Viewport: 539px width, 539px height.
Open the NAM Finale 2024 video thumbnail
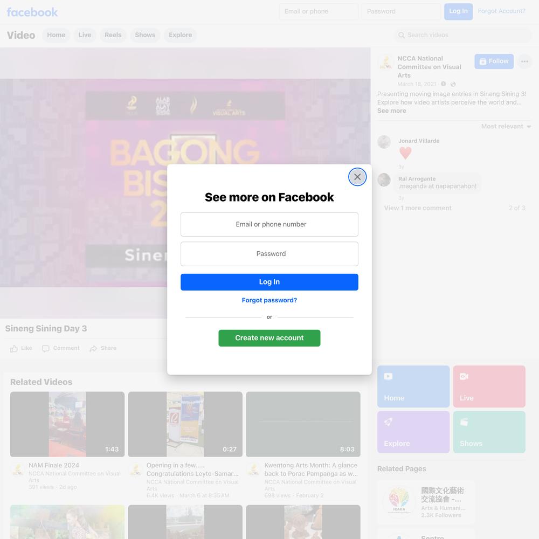click(x=67, y=424)
